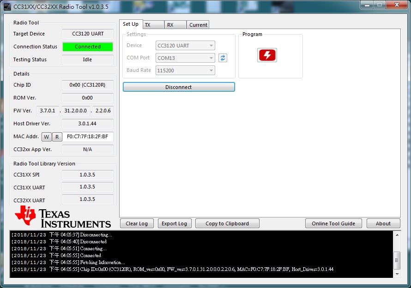Click the log line reading Fetching Information...
The height and width of the screenshot is (288, 411).
68,262
